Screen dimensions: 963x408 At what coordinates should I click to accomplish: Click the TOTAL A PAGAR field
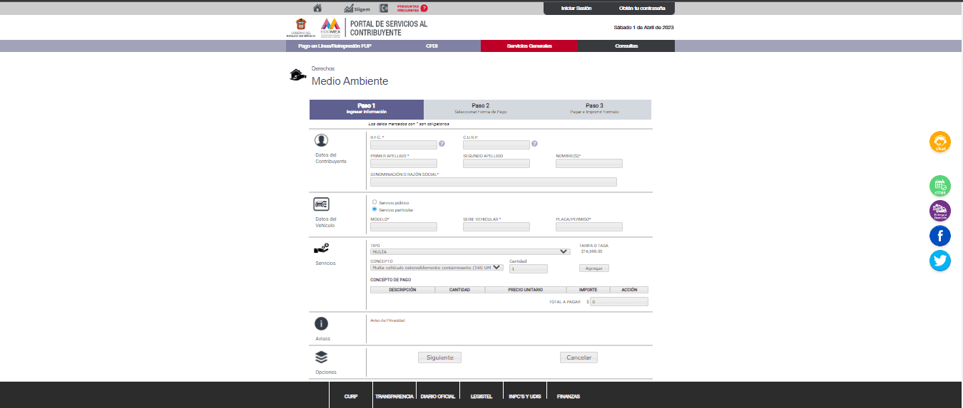click(x=618, y=302)
